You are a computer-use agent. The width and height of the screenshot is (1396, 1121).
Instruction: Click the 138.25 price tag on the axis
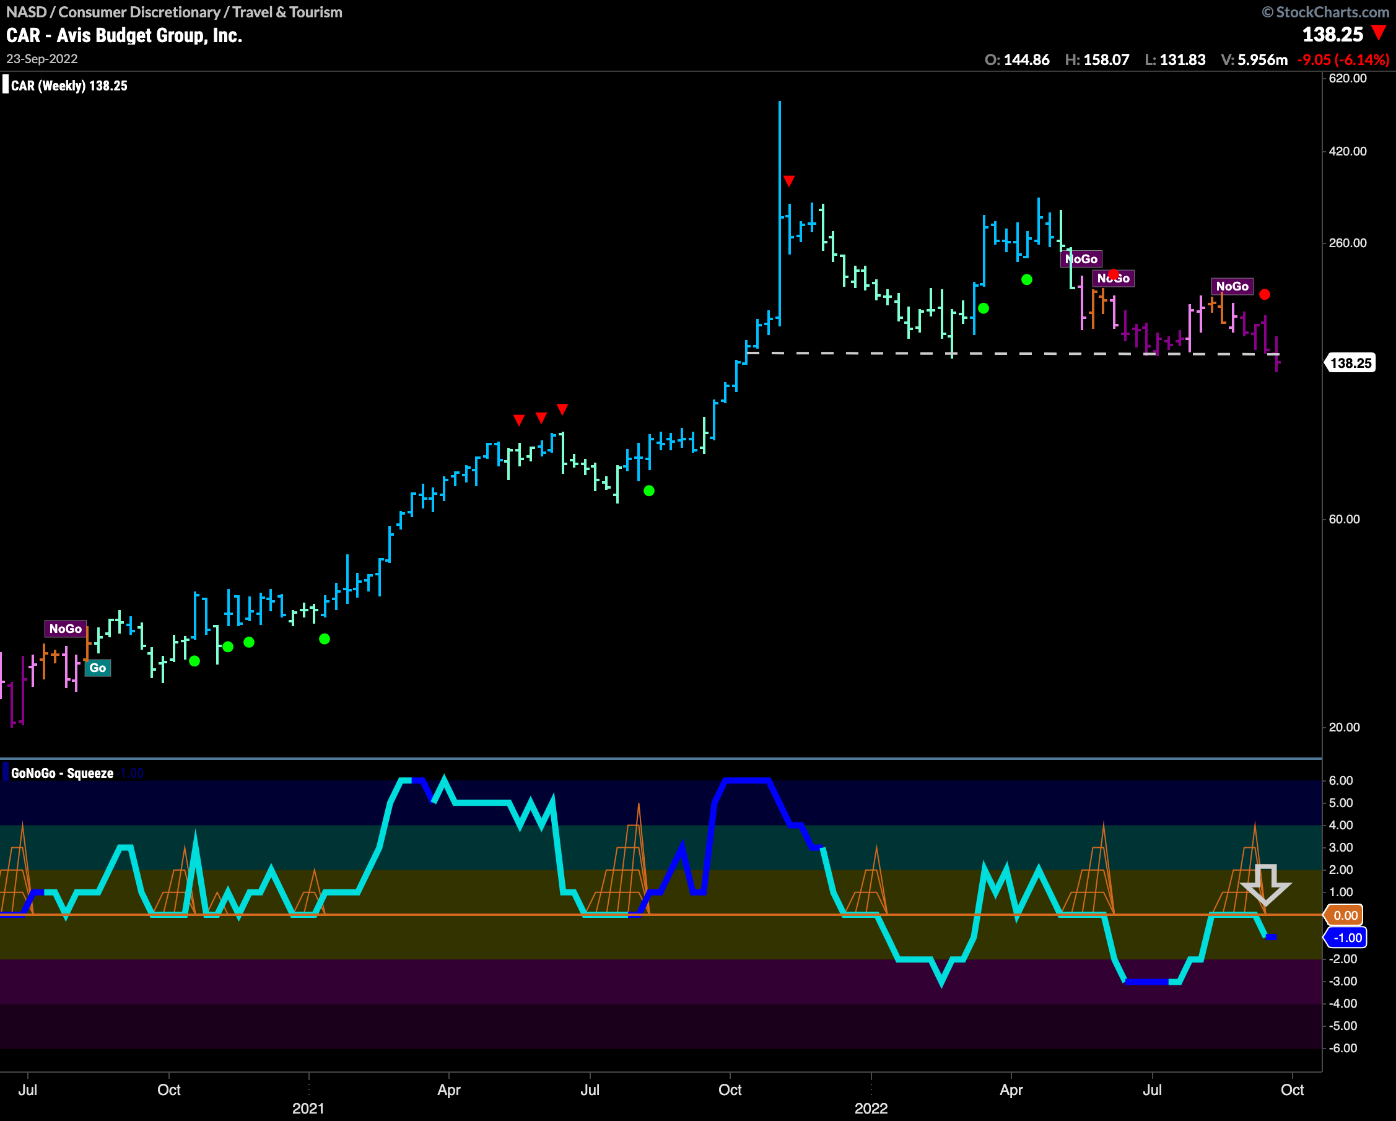coord(1350,363)
